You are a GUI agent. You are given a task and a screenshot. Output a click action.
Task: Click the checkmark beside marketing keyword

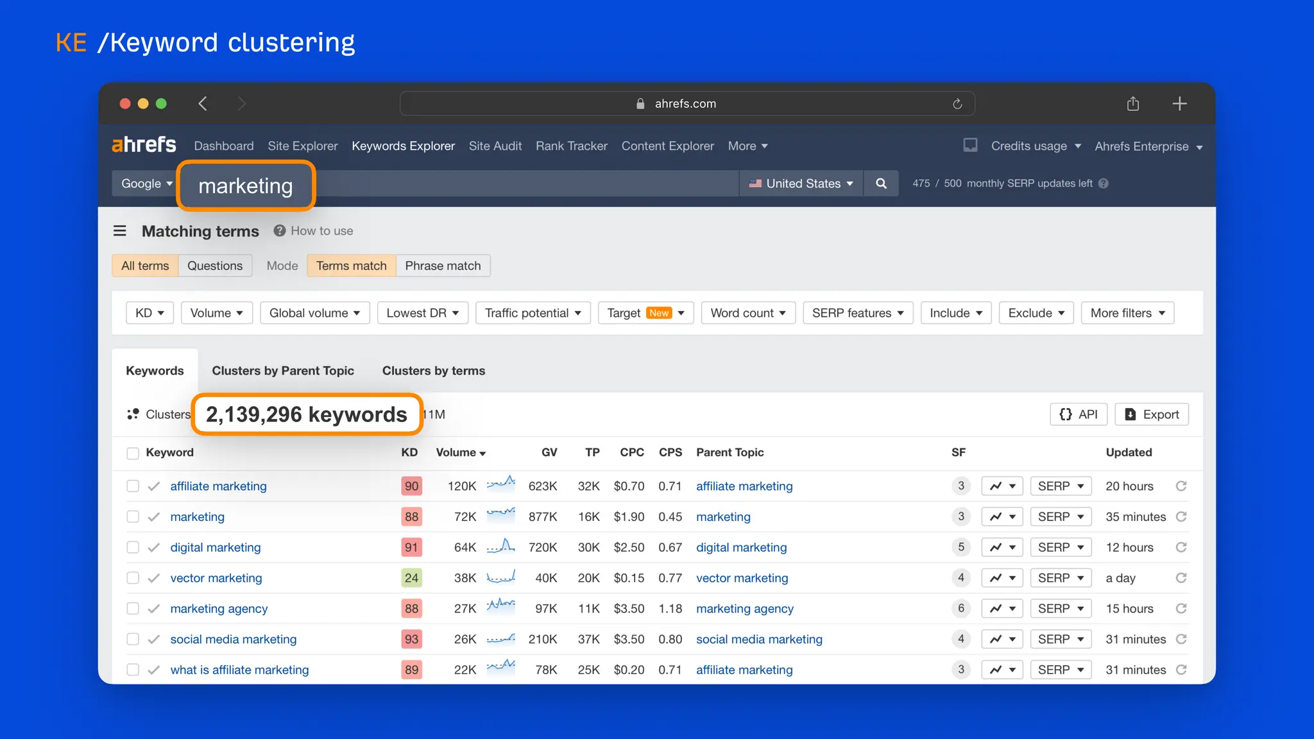[x=154, y=517]
